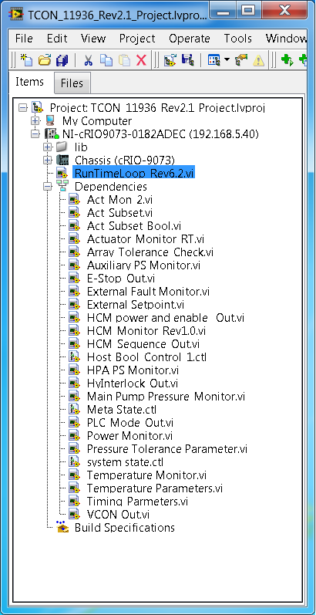Select HCM Sequence Out.vi
316x615 pixels.
click(143, 344)
